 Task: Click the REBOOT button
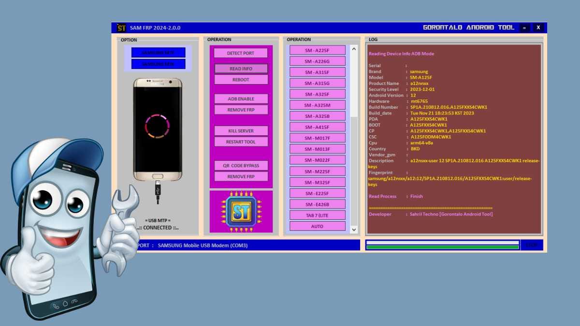pos(241,80)
